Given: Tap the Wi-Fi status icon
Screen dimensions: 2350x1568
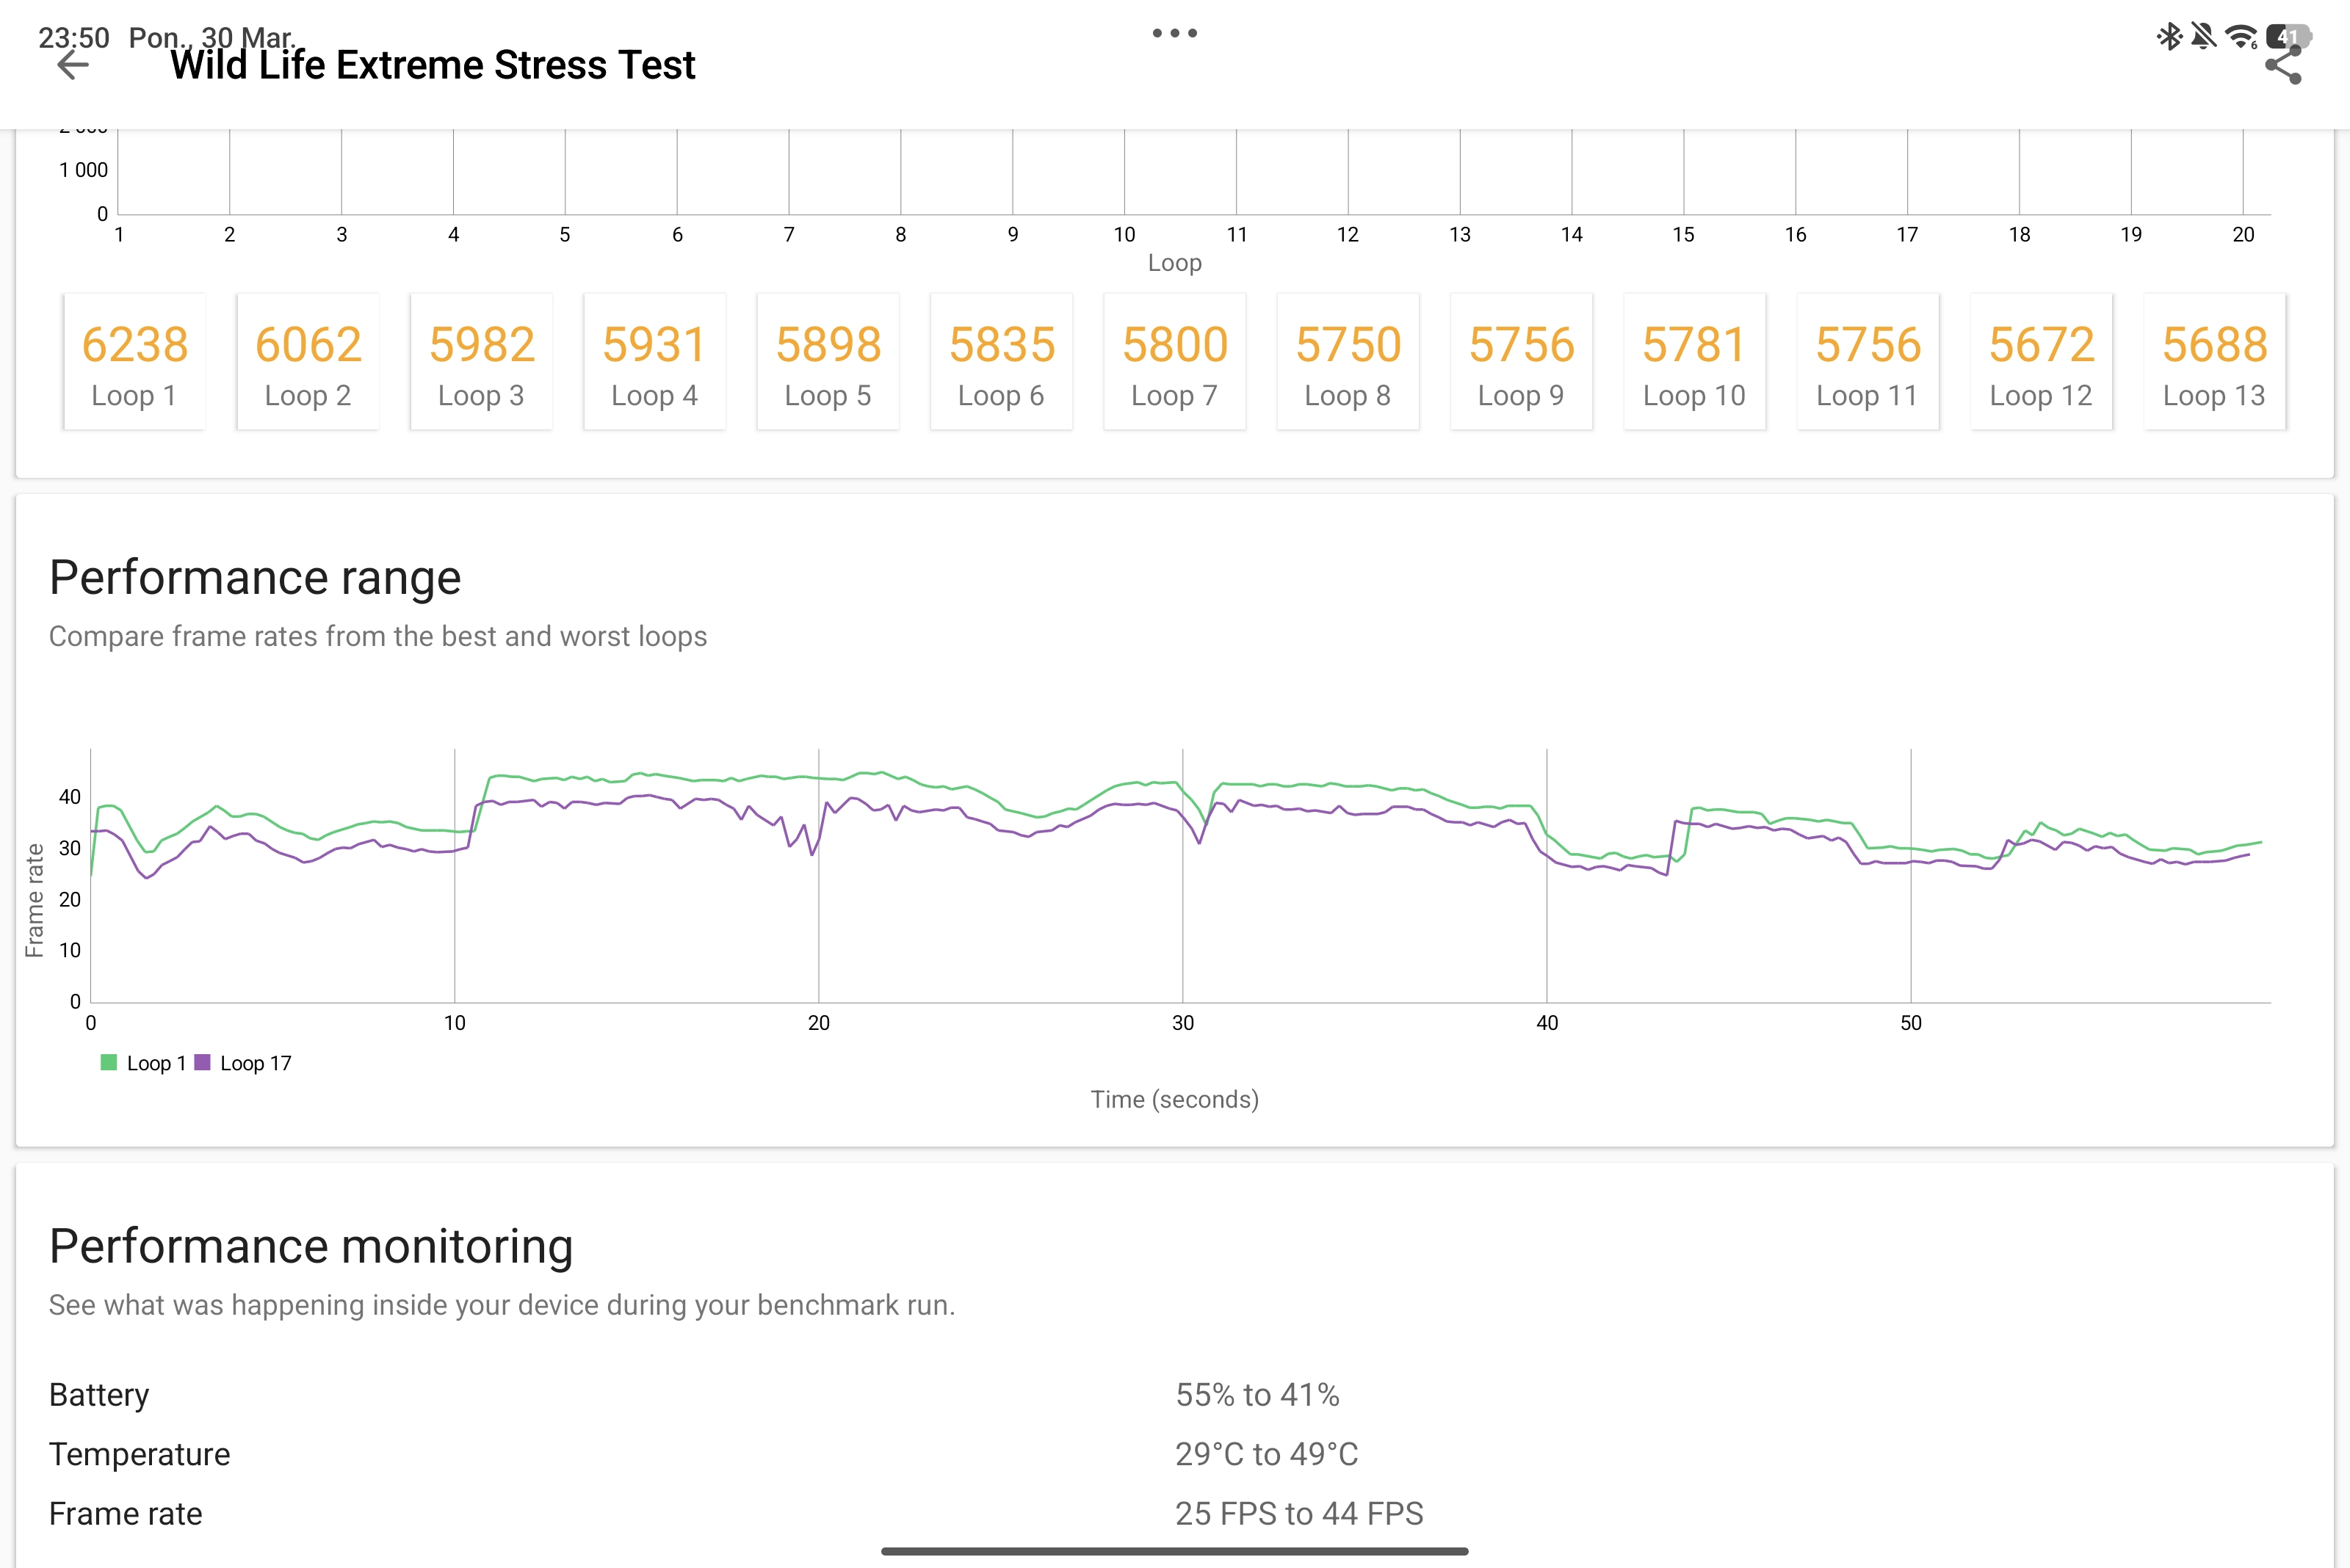Looking at the screenshot, I should pyautogui.click(x=2241, y=37).
